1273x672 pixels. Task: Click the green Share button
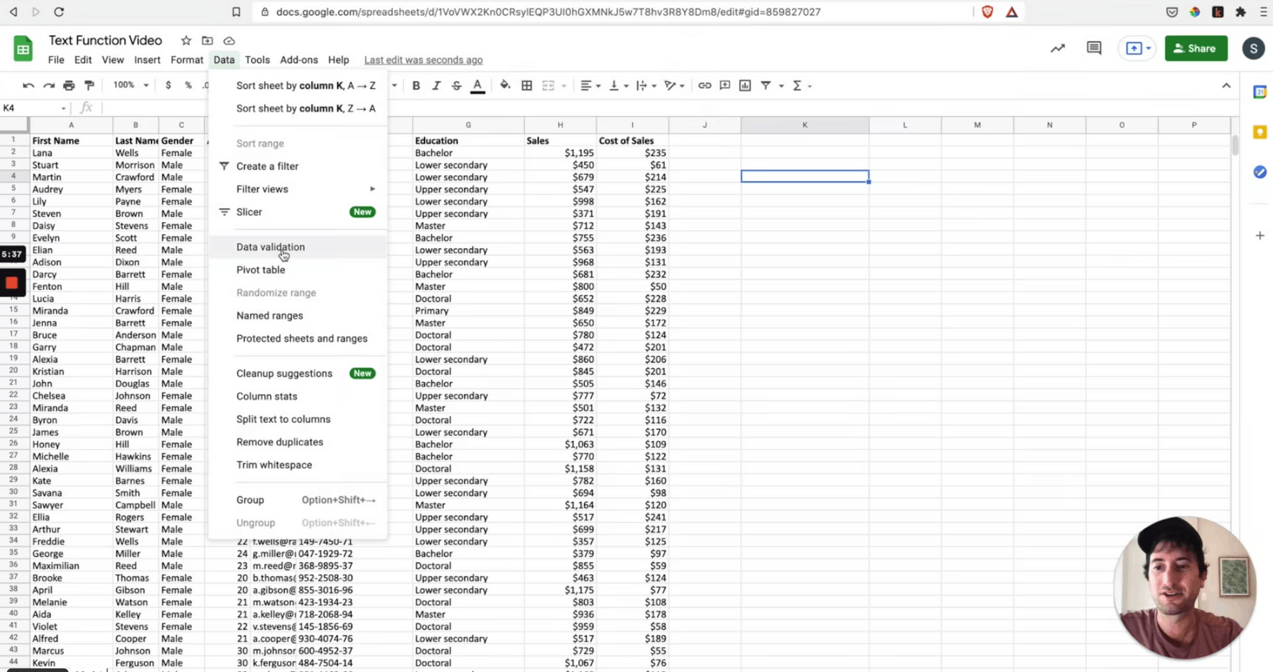(1195, 48)
